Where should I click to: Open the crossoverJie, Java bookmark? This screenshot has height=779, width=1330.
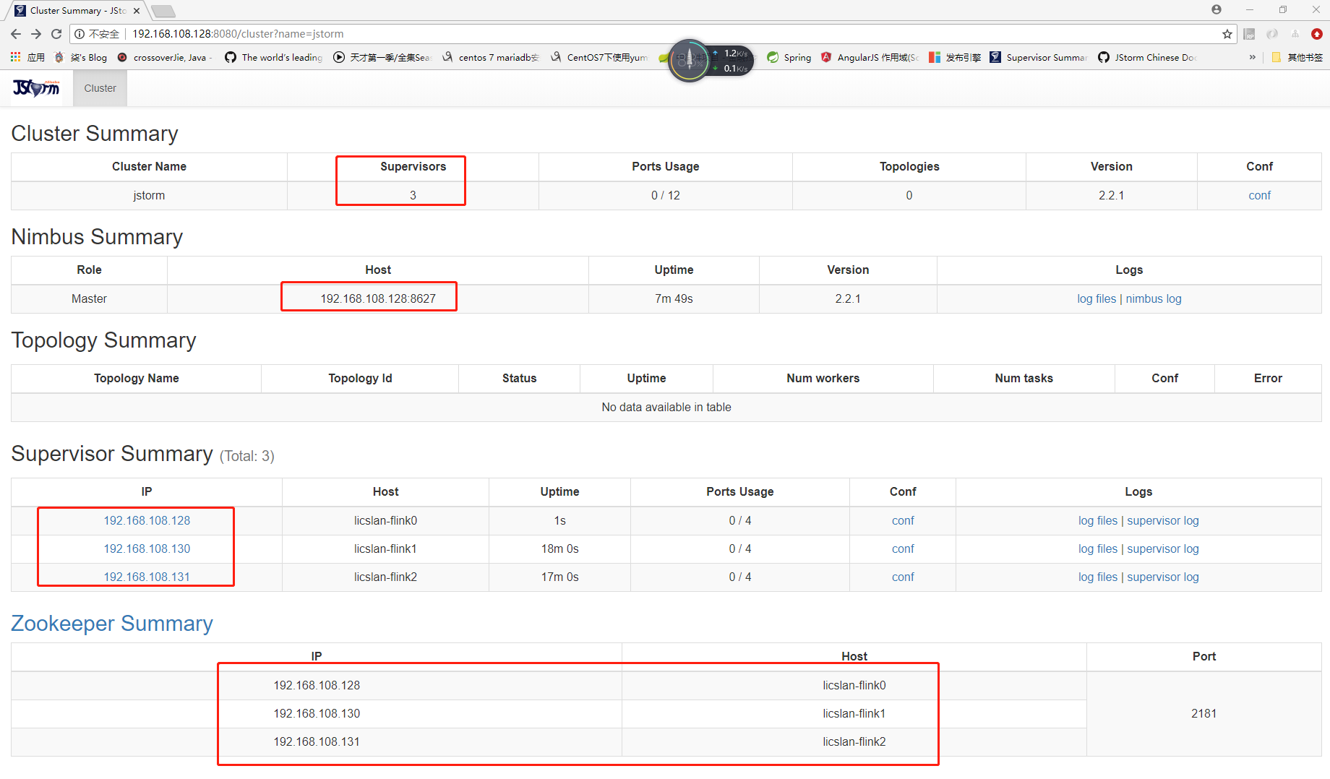tap(164, 57)
